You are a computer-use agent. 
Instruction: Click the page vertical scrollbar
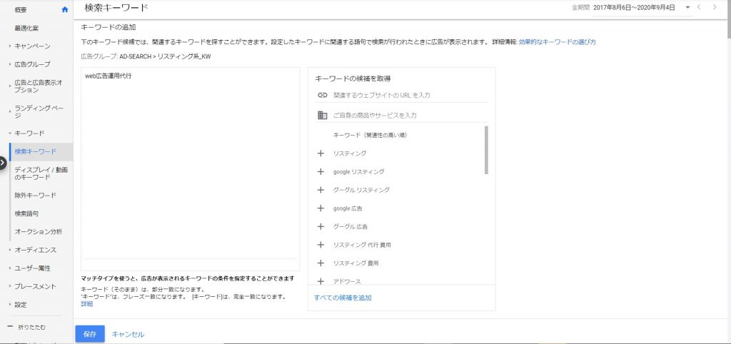(x=728, y=19)
